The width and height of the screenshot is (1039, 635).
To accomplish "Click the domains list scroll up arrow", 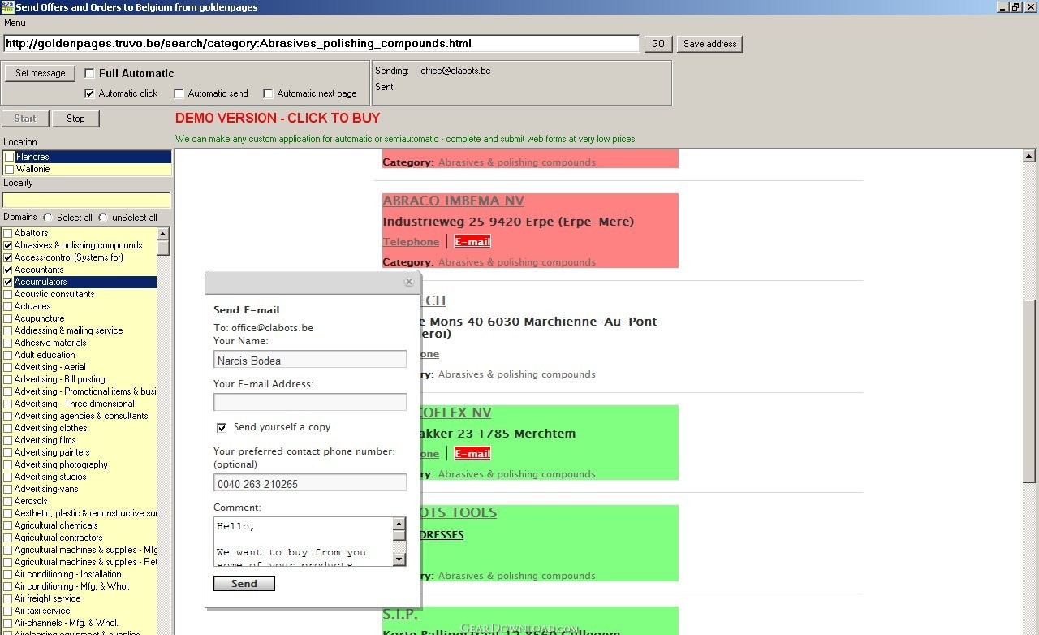I will [x=163, y=234].
